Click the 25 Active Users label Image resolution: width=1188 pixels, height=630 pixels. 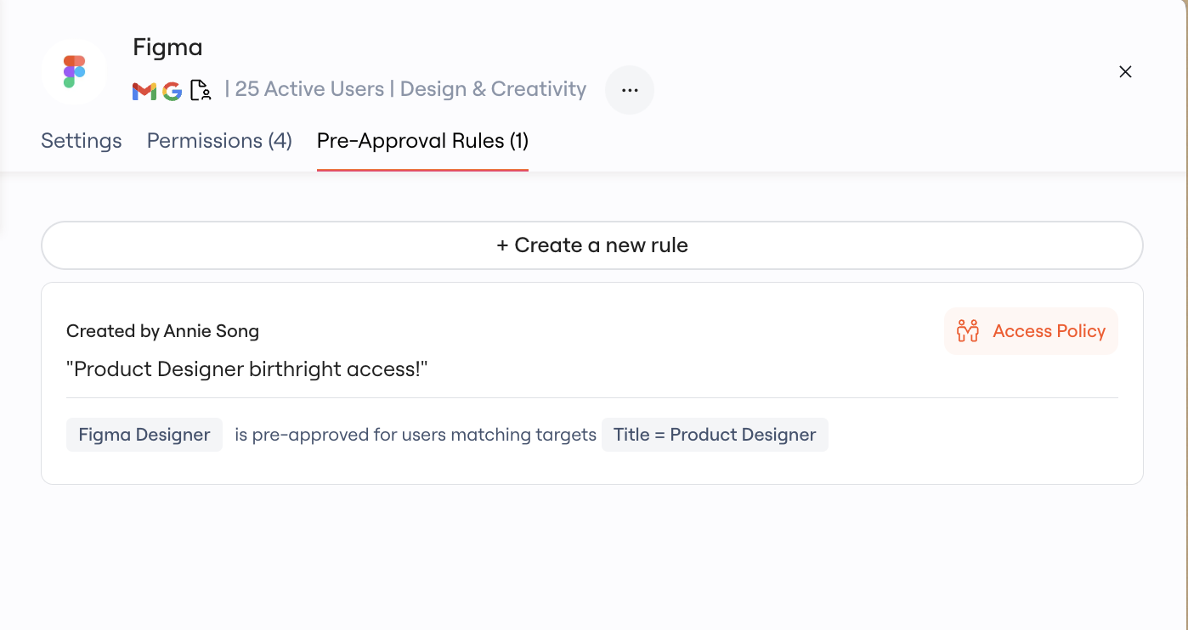pos(309,89)
